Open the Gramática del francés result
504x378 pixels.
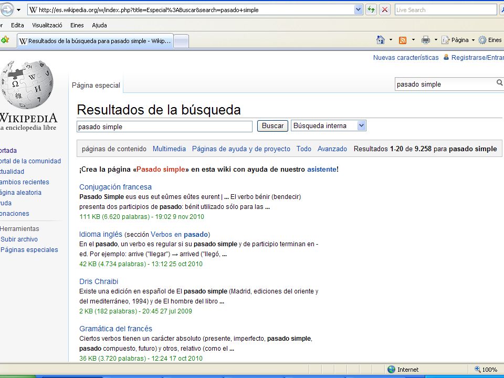tap(115, 329)
